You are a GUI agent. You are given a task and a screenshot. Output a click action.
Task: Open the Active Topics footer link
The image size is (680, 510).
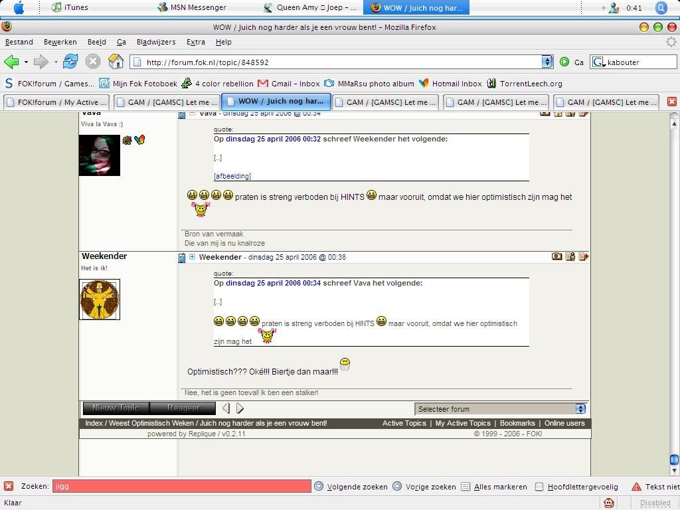point(404,423)
